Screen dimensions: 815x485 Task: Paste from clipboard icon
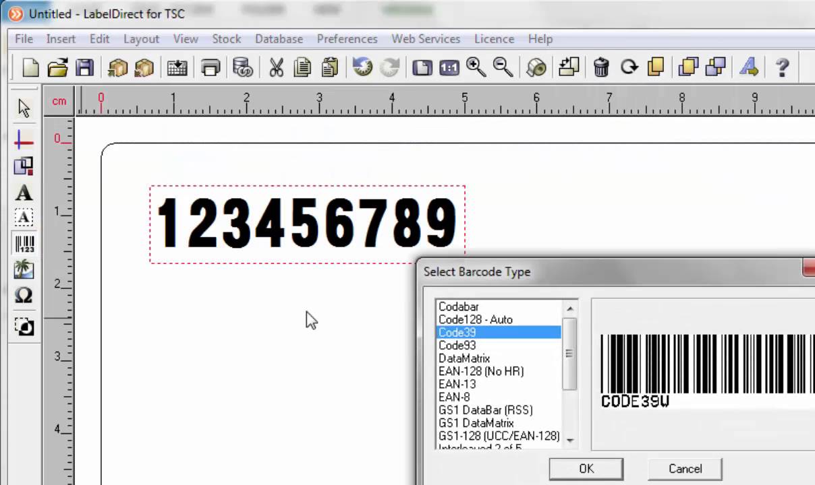pos(329,67)
